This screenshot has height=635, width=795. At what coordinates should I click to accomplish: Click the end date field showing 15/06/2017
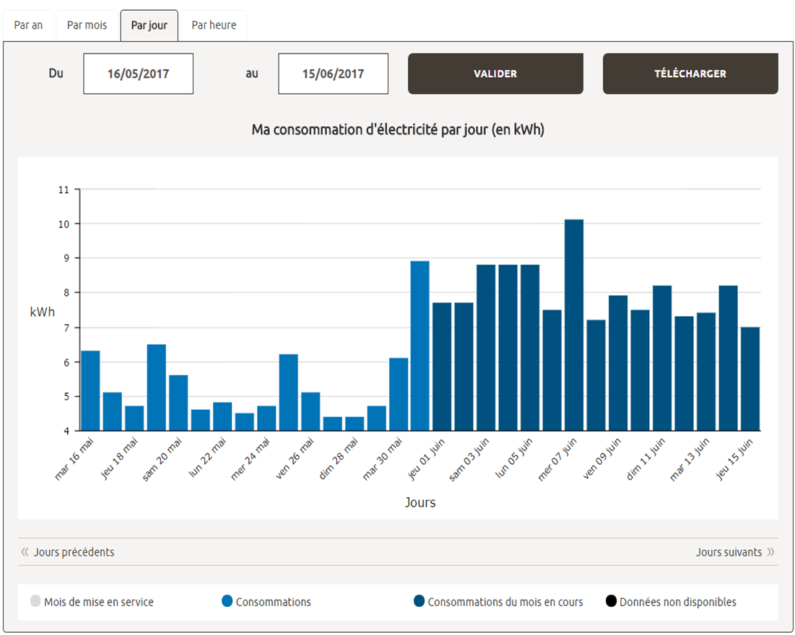tap(333, 73)
